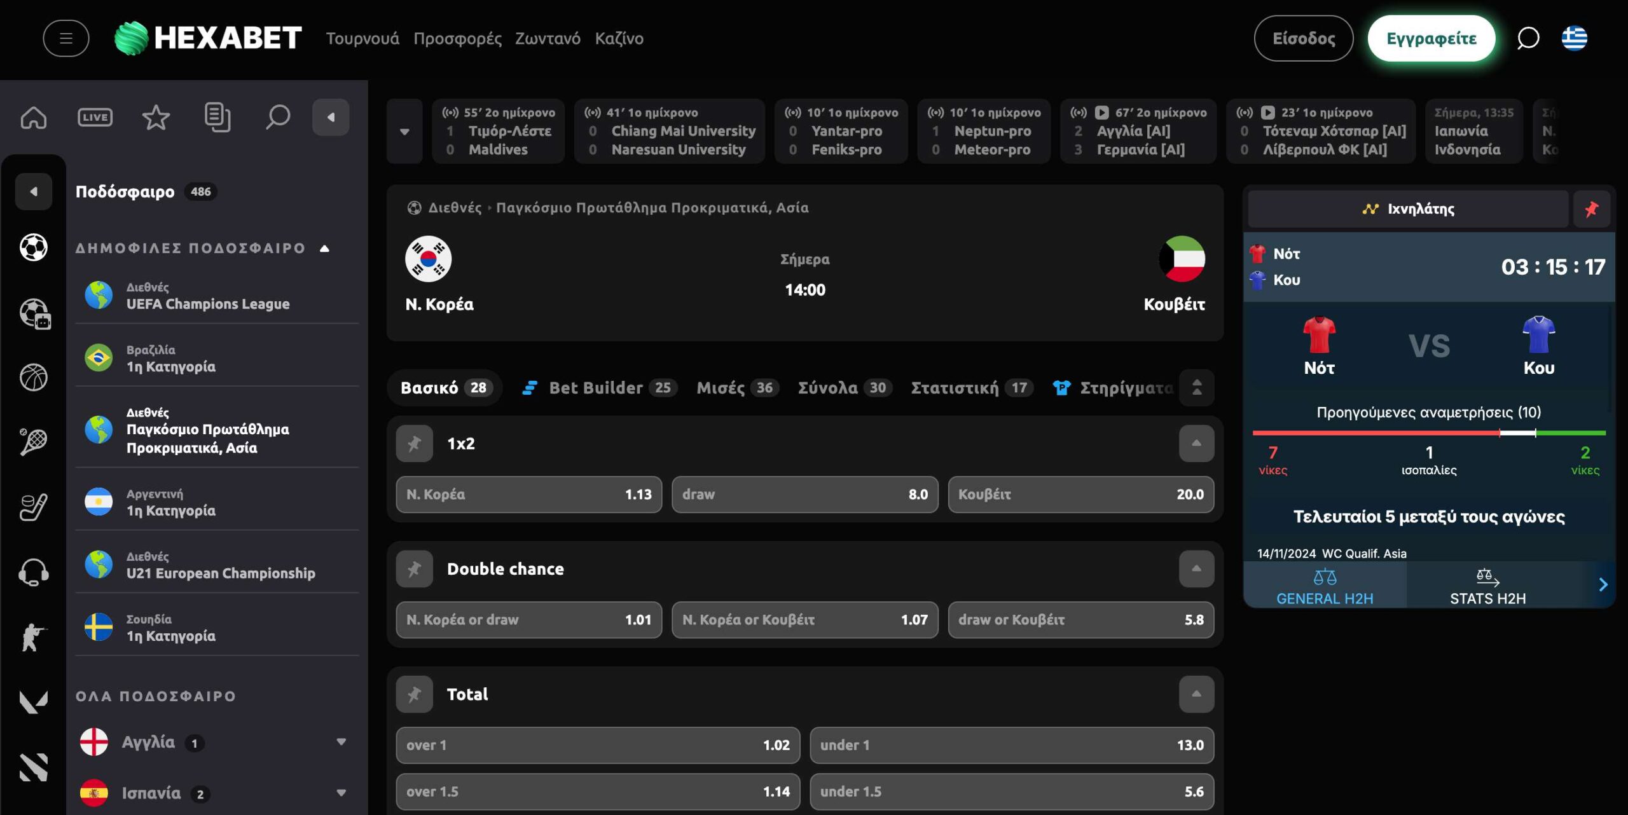
Task: Expand the Αγγλία league list
Action: 341,742
